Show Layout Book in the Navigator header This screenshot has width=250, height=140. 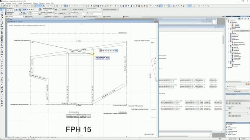click(245, 19)
